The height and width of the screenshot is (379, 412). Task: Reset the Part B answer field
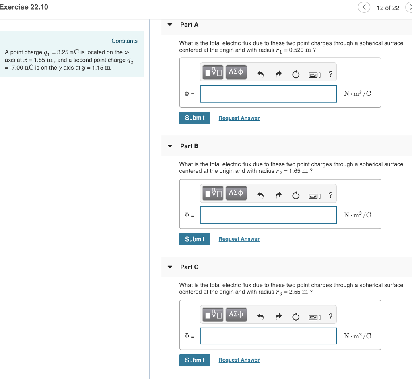pyautogui.click(x=296, y=195)
